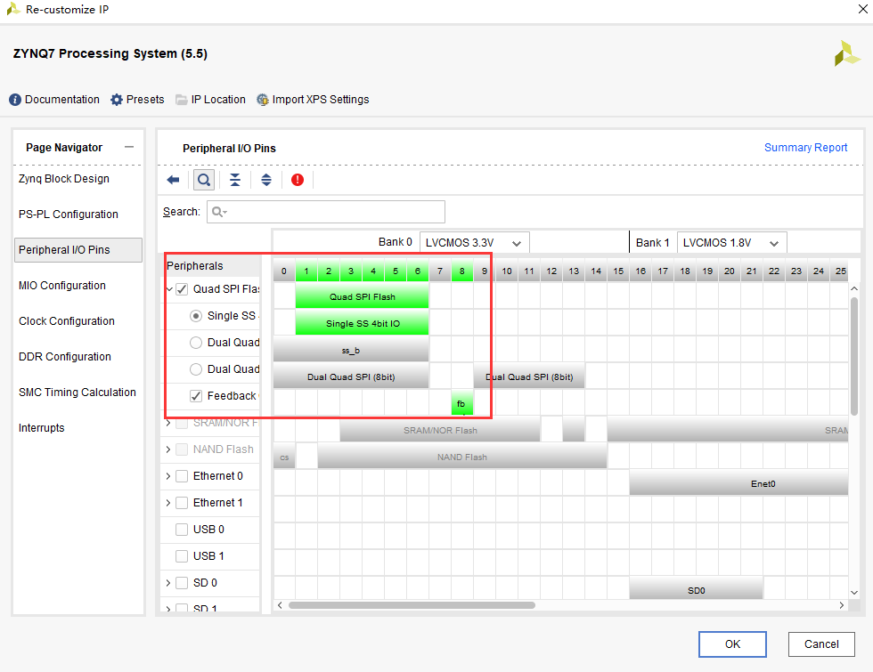Open the Summary Report link

(805, 148)
